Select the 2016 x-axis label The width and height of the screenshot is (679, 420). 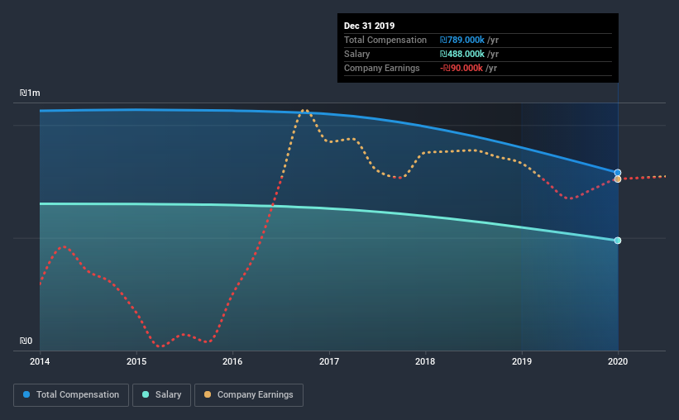[232, 361]
